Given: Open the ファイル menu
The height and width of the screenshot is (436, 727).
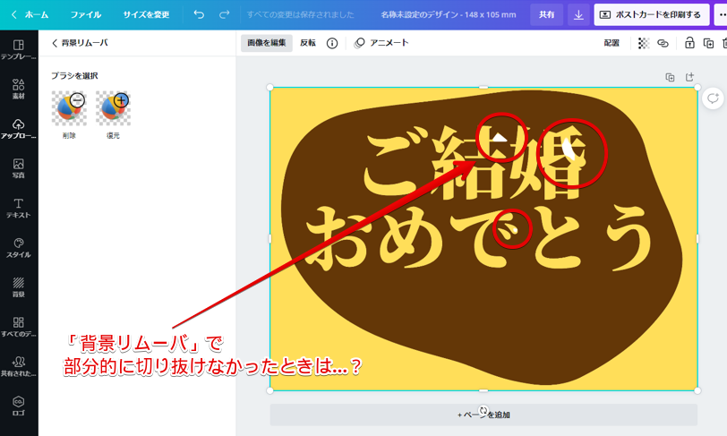Looking at the screenshot, I should [x=86, y=14].
